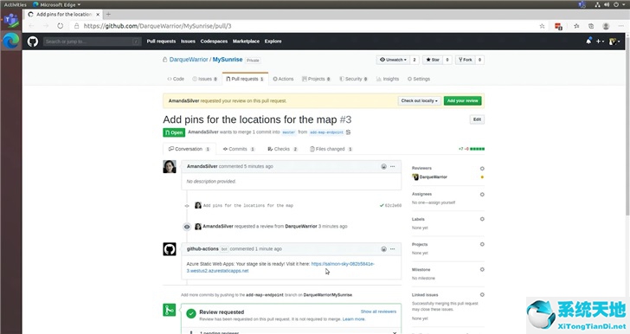Open options menu on AmandaSilver's comment
This screenshot has width=630, height=334.
click(393, 166)
